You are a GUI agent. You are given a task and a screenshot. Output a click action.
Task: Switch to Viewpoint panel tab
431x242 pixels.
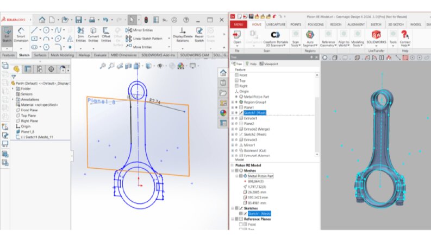coord(269,64)
